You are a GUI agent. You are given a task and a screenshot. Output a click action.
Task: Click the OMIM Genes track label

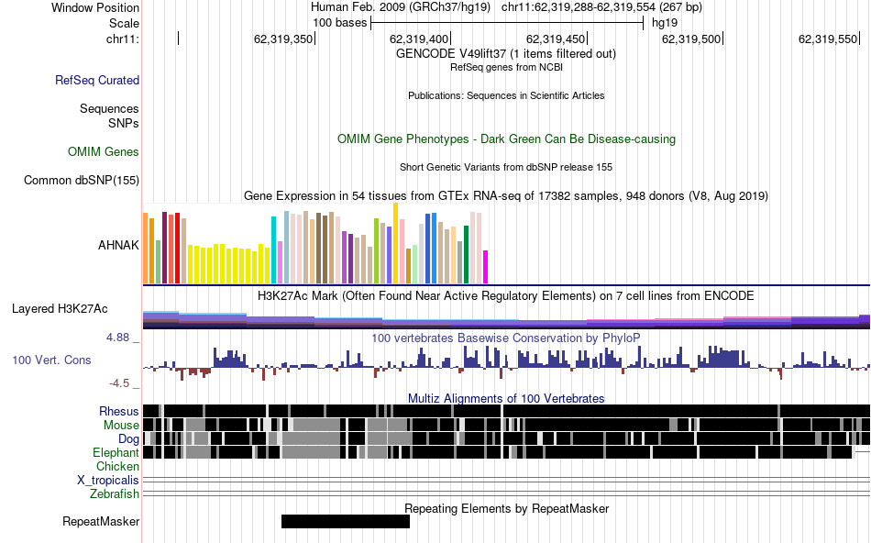[x=104, y=151]
